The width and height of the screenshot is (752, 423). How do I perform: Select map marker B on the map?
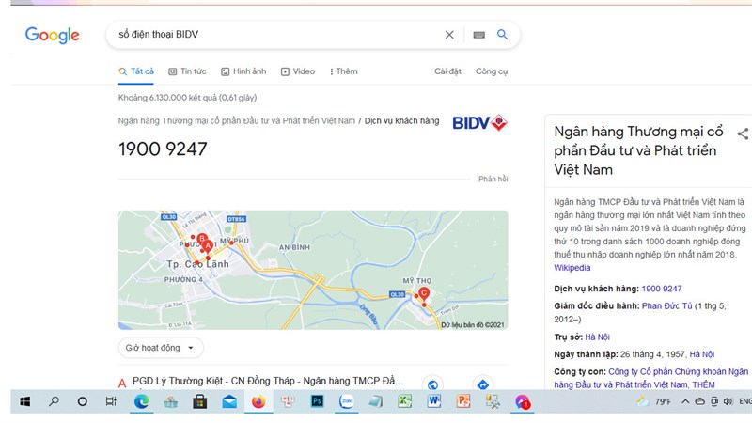pyautogui.click(x=202, y=239)
